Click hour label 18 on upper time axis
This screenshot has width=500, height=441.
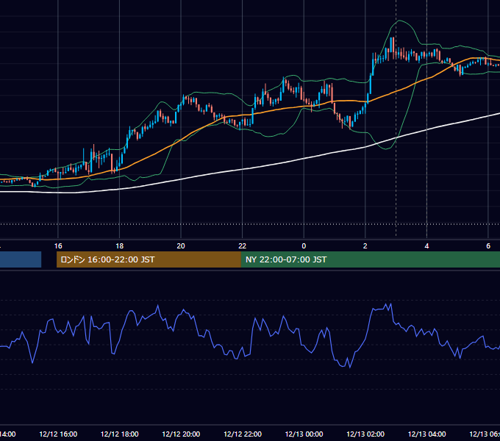(120, 245)
